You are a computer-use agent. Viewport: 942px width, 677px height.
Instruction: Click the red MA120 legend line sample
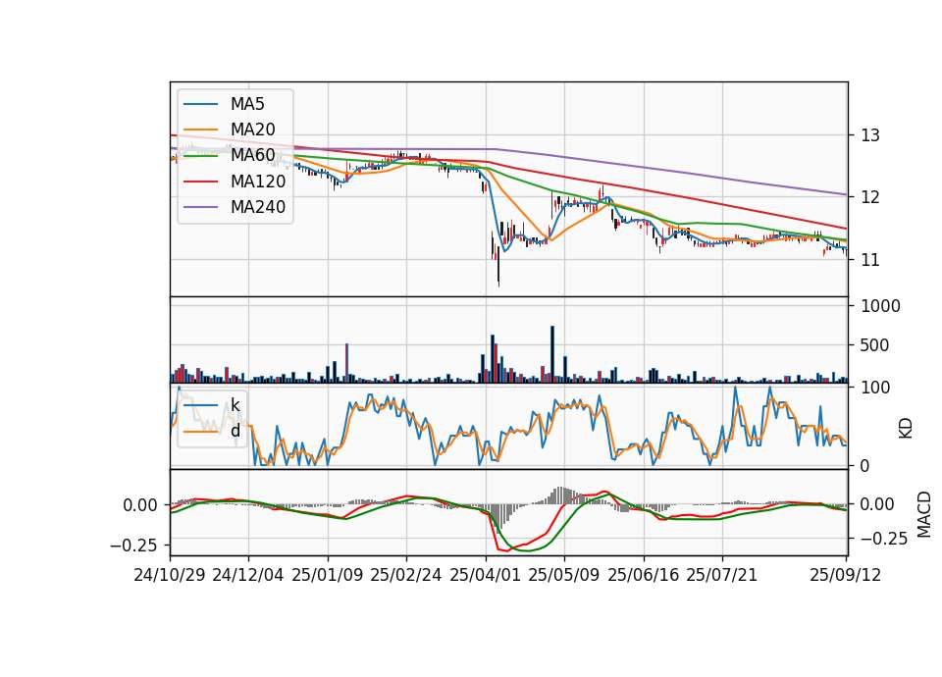200,181
